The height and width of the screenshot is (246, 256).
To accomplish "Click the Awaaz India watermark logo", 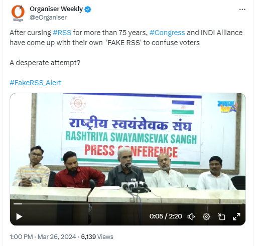I will 227,106.
